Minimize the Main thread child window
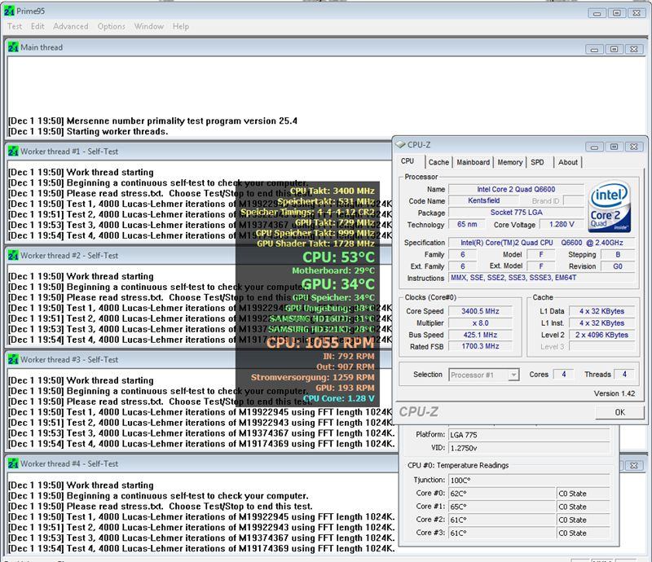Image resolution: width=652 pixels, height=562 pixels. tap(594, 50)
